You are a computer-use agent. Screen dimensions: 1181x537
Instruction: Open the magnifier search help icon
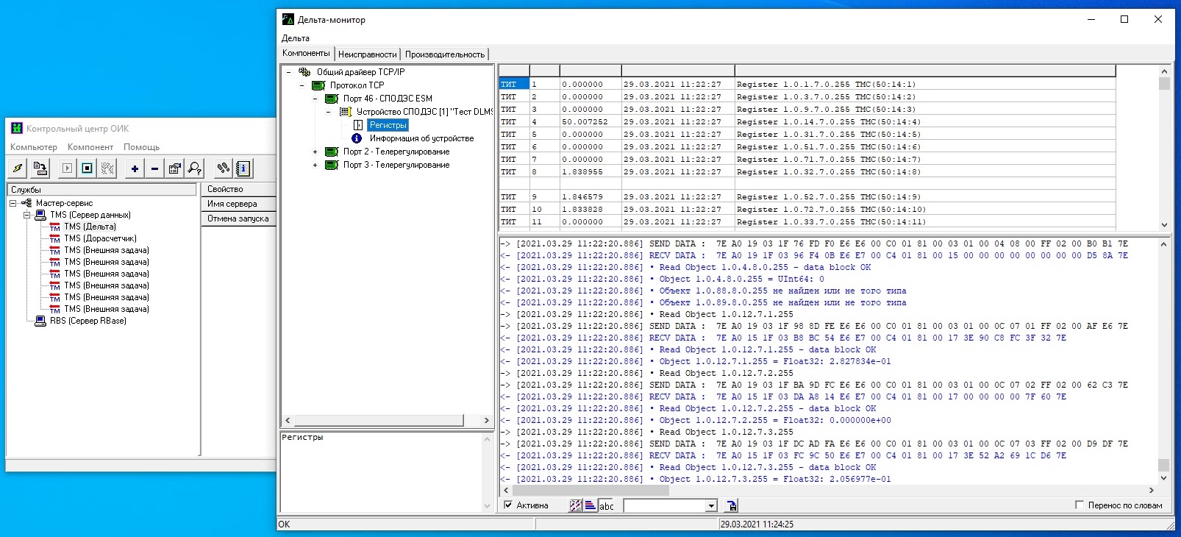194,168
